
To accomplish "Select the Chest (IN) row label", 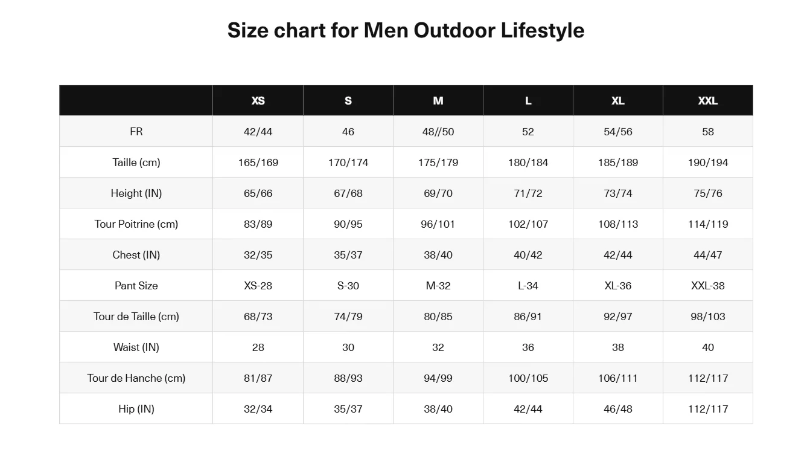I will 136,255.
